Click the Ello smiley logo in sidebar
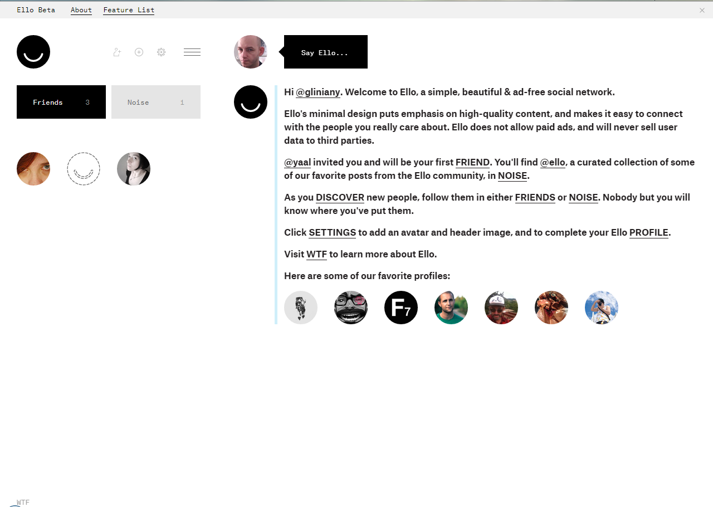 click(x=33, y=52)
